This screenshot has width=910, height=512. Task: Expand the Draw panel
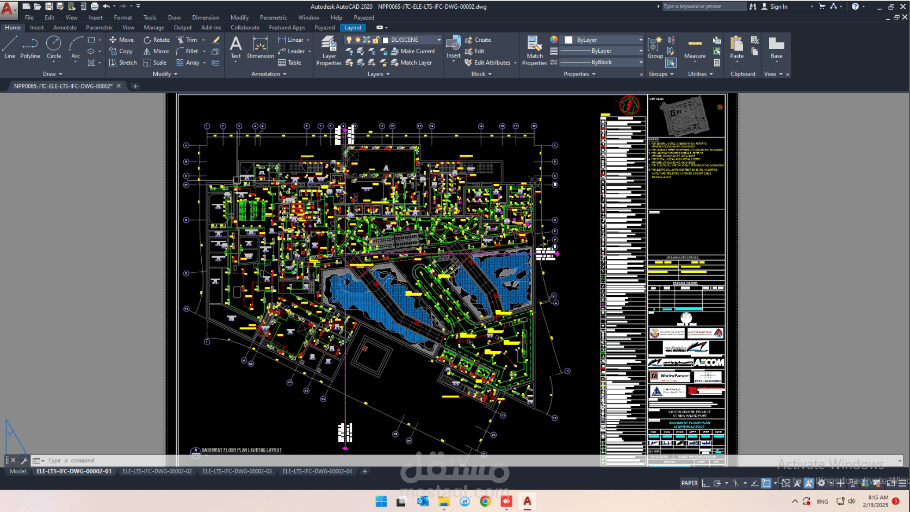pos(53,74)
